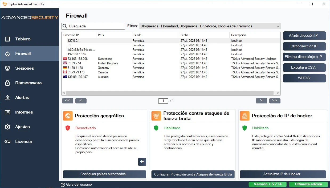Click the United Kingdom flag icon
This screenshot has width=330, height=188.
click(65, 63)
